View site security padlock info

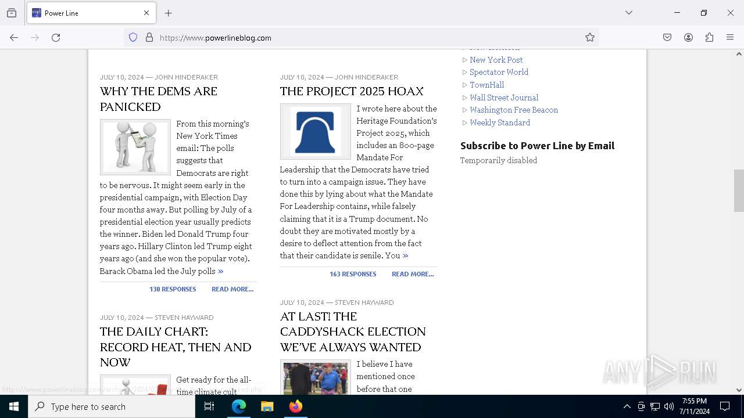(x=149, y=38)
